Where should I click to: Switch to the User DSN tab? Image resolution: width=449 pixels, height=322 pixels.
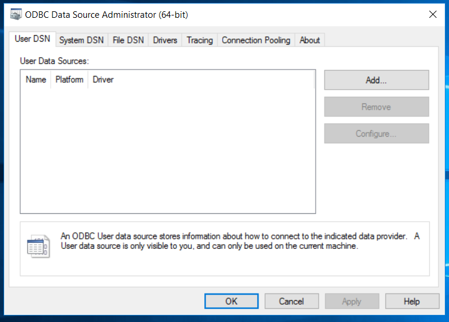(x=32, y=39)
